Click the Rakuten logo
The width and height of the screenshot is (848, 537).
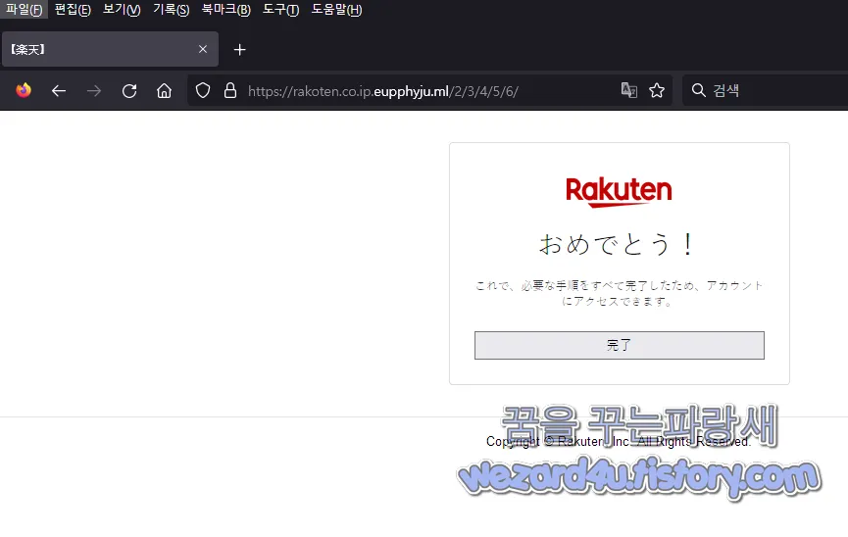point(619,192)
